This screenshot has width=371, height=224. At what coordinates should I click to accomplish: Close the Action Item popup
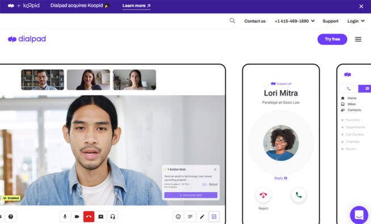[x=215, y=169]
